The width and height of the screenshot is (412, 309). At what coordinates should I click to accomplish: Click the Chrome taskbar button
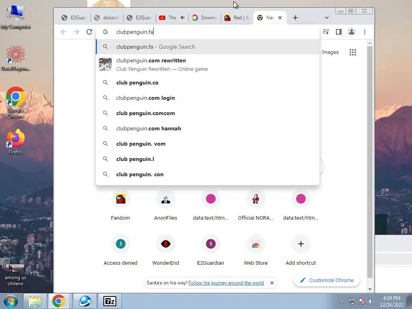pos(59,301)
